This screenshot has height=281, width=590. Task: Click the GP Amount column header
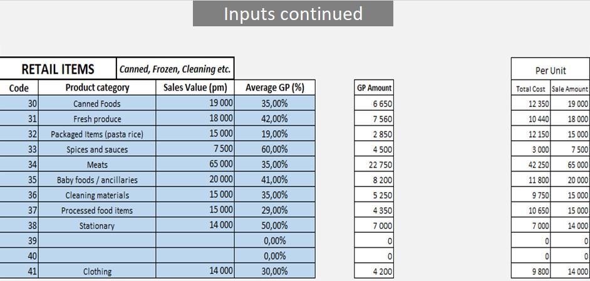(x=374, y=88)
